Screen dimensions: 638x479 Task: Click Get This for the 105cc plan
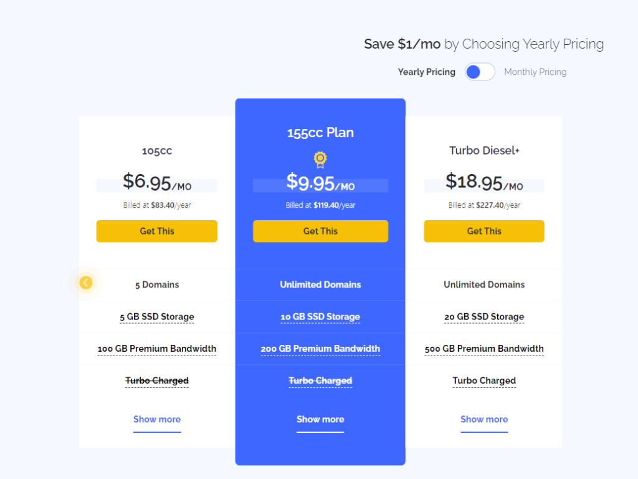click(x=157, y=231)
